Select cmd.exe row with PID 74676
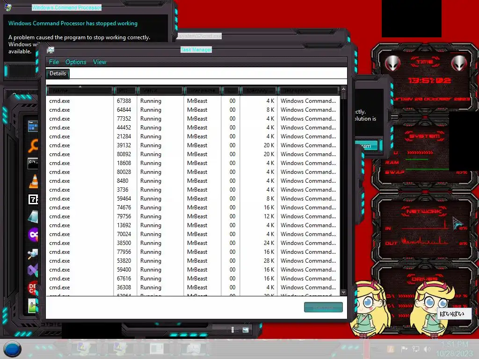The width and height of the screenshot is (479, 359). coord(193,207)
